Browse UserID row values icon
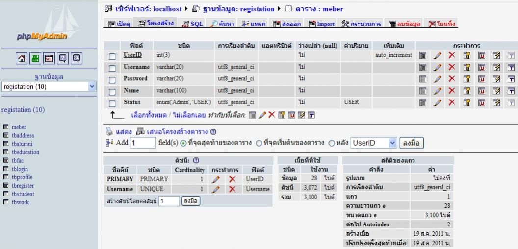518x249 pixels. pos(422,55)
